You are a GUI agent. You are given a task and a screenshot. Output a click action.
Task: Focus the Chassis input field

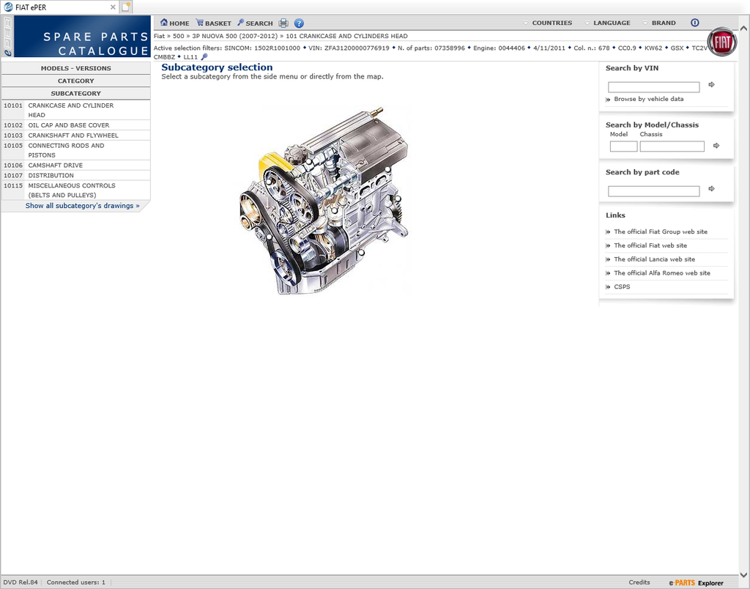coord(672,146)
